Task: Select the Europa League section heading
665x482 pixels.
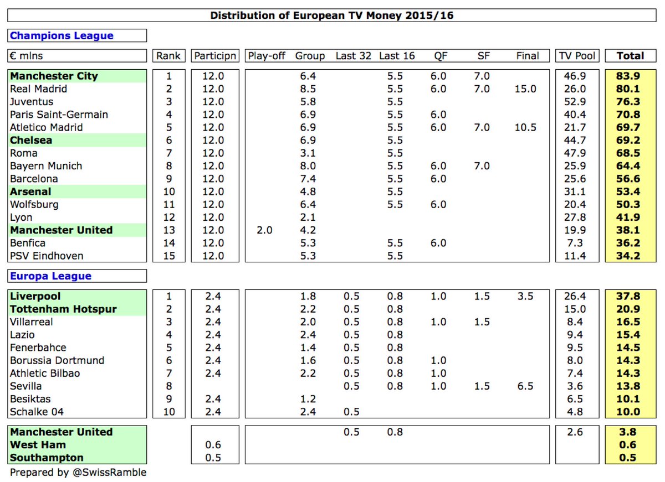Action: click(x=77, y=276)
